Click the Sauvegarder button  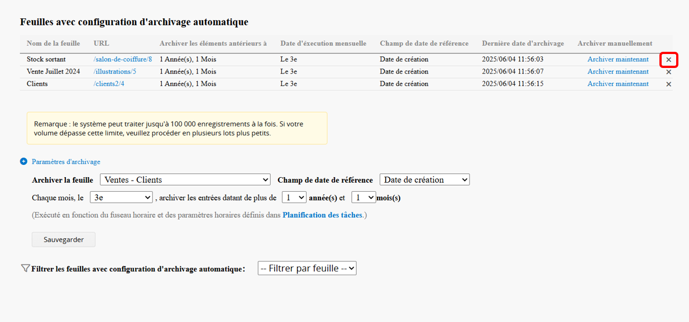click(64, 240)
